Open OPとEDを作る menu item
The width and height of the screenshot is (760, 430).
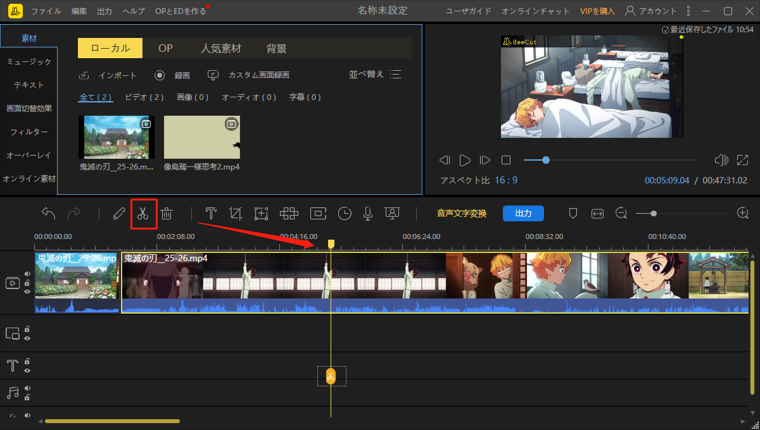180,11
